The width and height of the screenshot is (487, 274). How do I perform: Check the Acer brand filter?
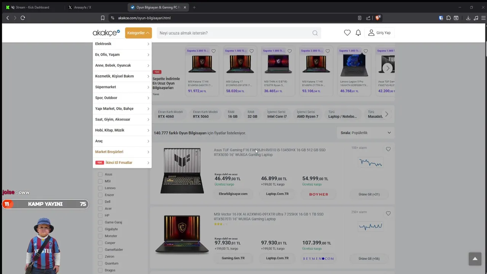pos(100,209)
